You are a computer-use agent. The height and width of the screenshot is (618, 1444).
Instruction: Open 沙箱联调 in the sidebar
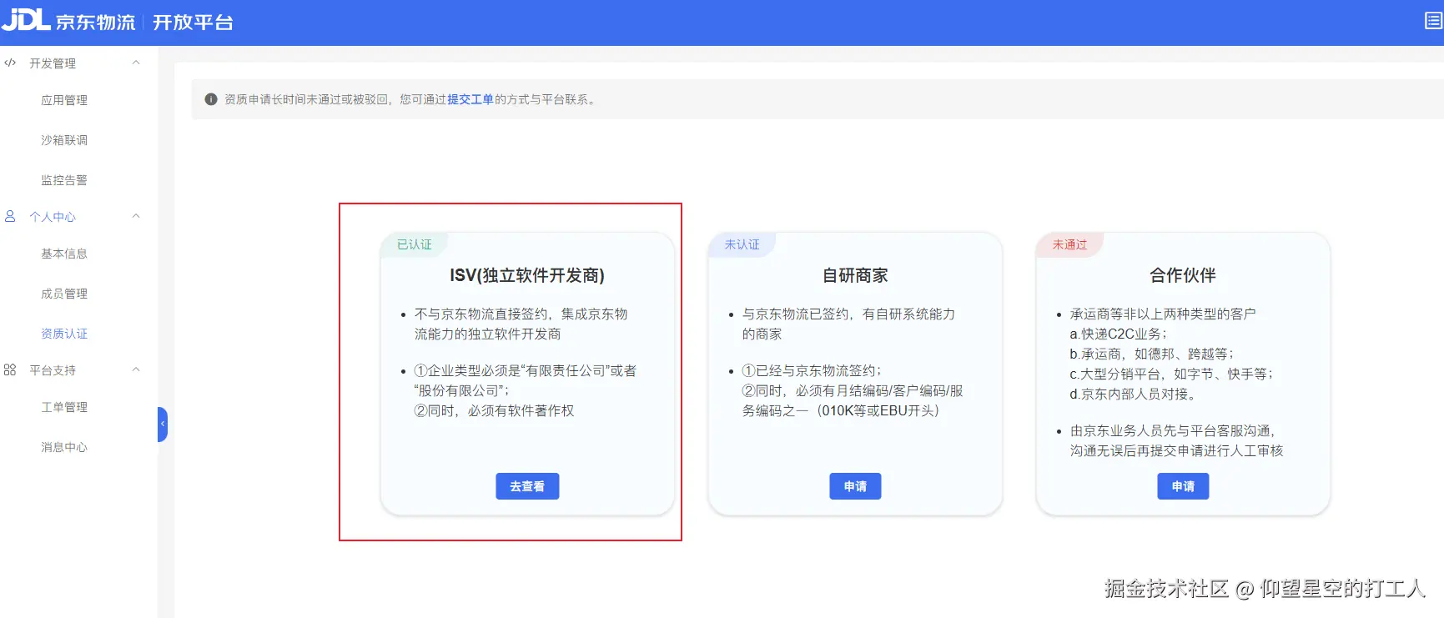click(64, 140)
